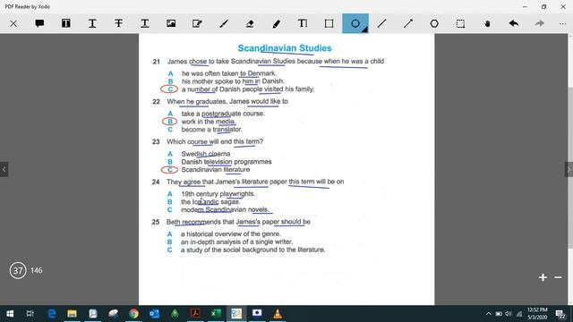573x322 pixels.
Task: Click option 'become a translator.'
Action: coord(211,130)
